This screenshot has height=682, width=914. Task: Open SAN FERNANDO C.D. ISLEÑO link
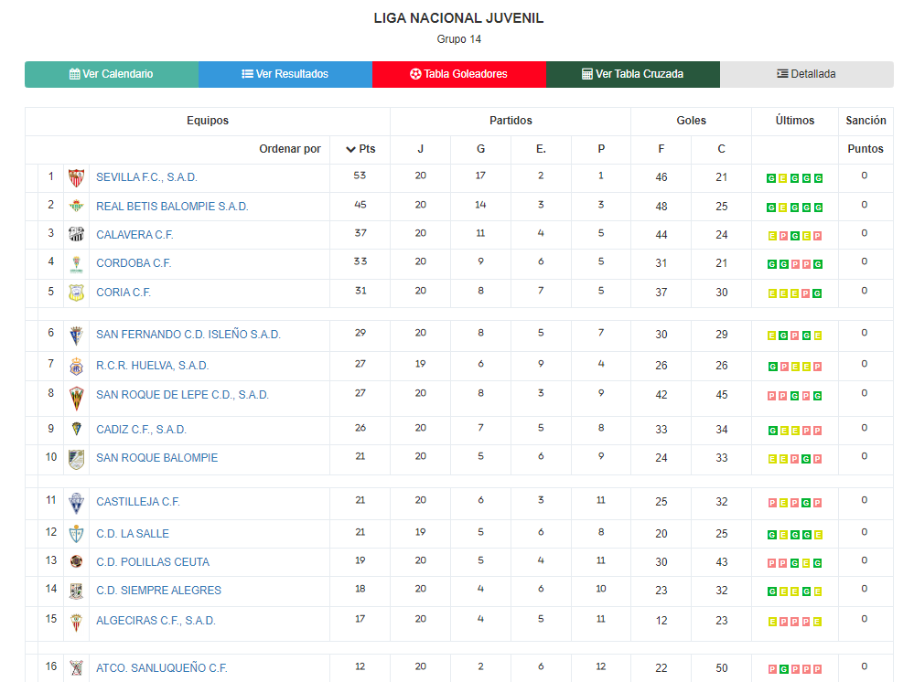point(188,335)
